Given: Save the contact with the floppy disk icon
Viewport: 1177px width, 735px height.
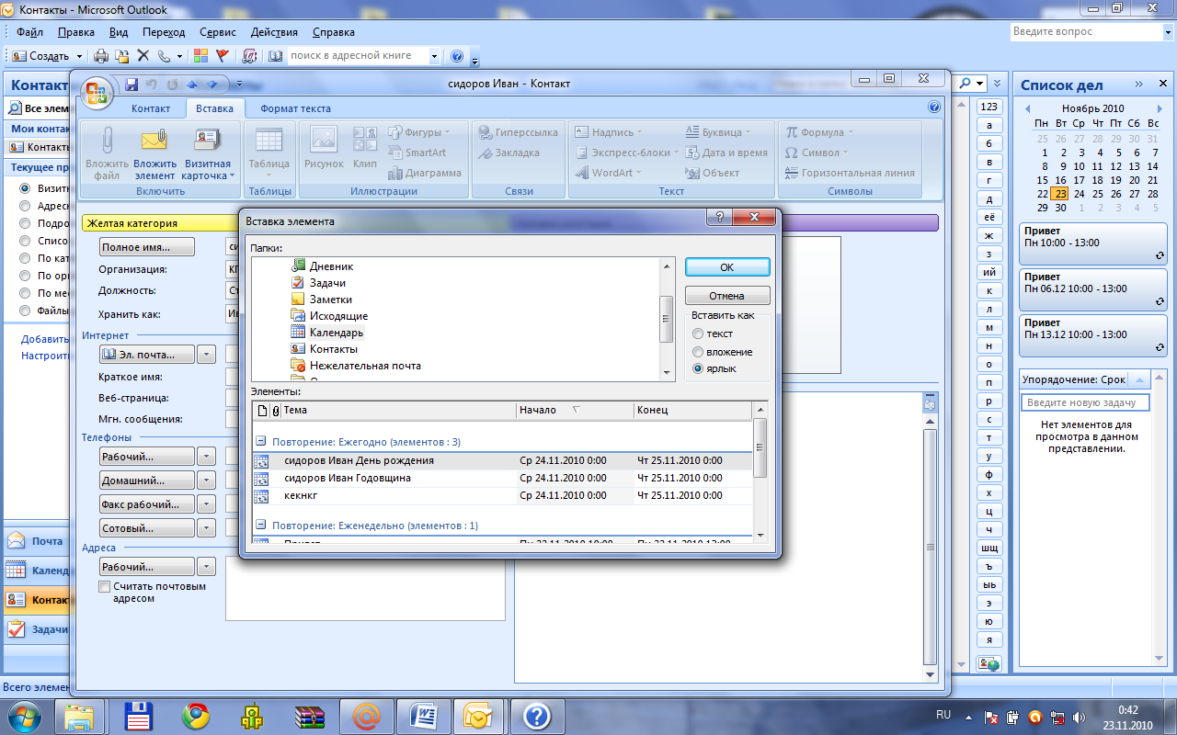Looking at the screenshot, I should (131, 84).
